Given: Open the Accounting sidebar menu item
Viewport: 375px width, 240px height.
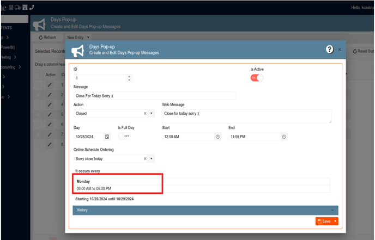Looking at the screenshot, I should (8, 67).
